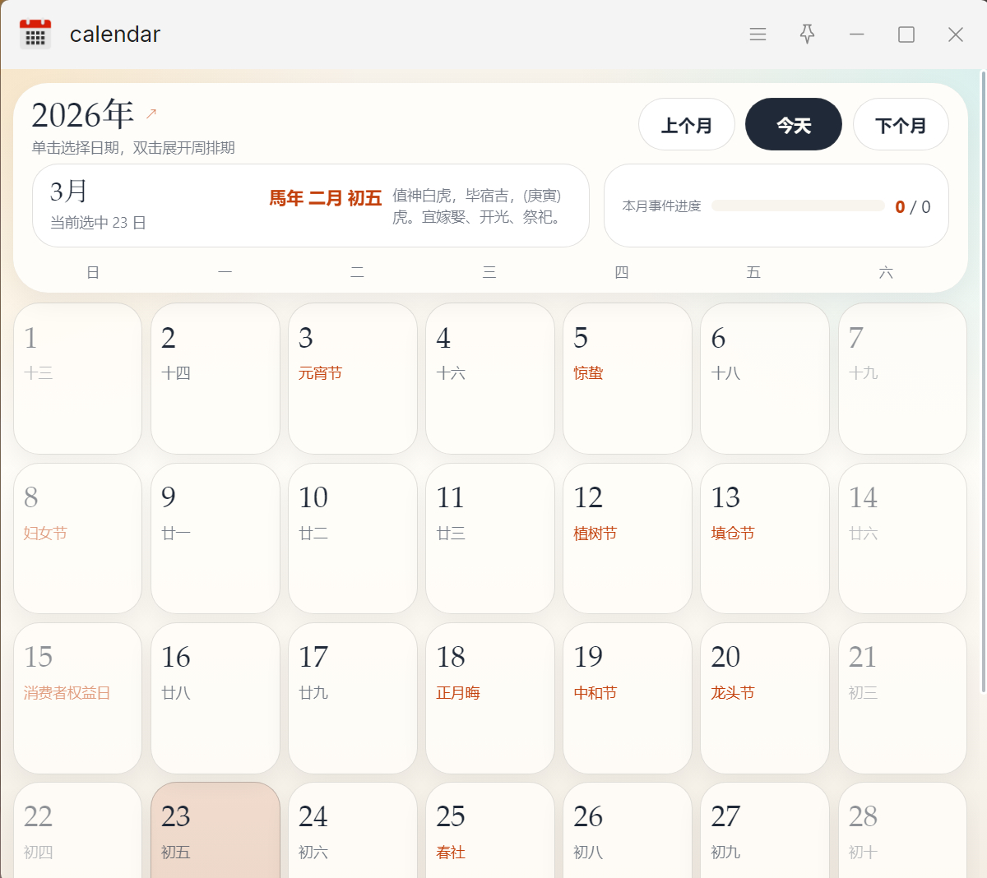
Task: Click the 本月事件进度 progress bar
Action: [798, 206]
